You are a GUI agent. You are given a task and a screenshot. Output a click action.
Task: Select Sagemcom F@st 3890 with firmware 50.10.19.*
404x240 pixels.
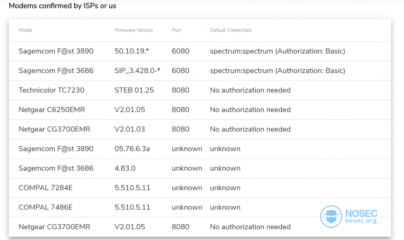[x=56, y=51]
